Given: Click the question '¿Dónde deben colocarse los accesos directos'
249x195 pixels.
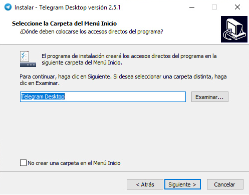Looking at the screenshot, I should 91,31.
